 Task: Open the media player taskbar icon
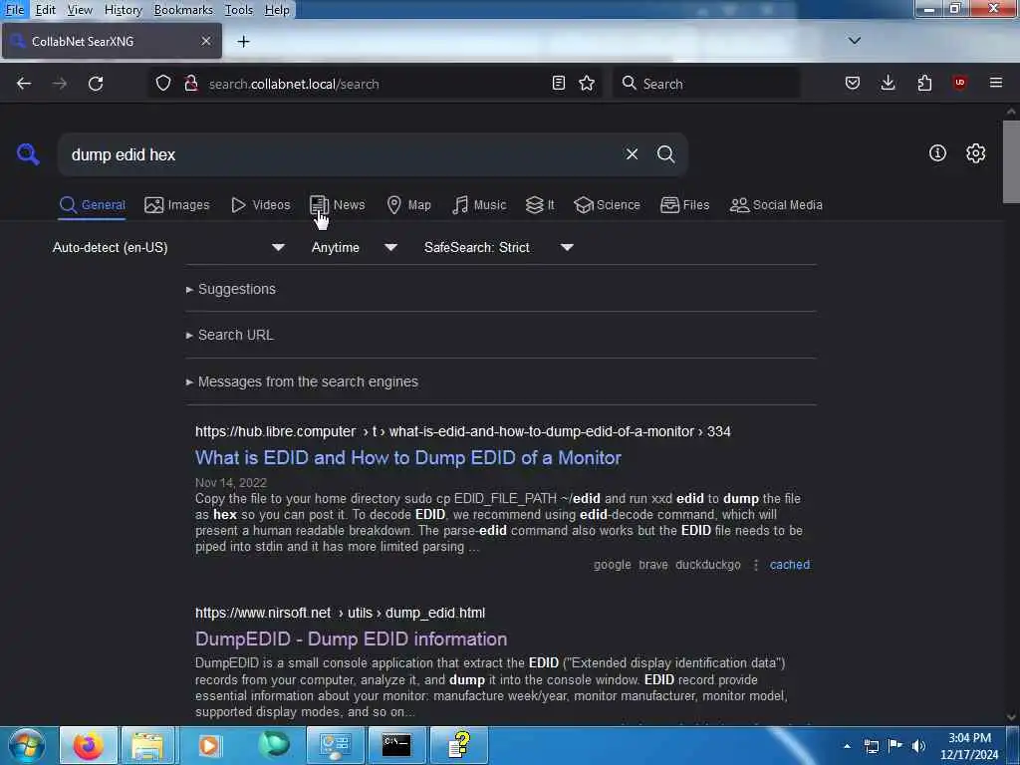click(x=209, y=745)
